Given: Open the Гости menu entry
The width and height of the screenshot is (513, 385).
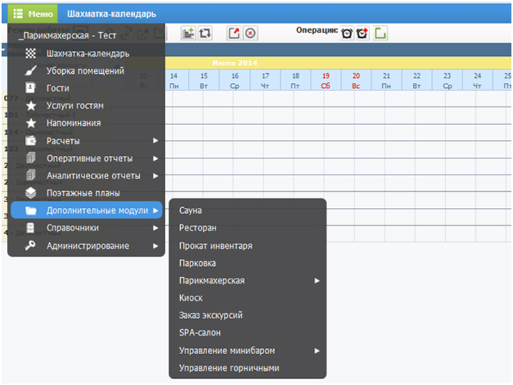Looking at the screenshot, I should click(x=58, y=89).
